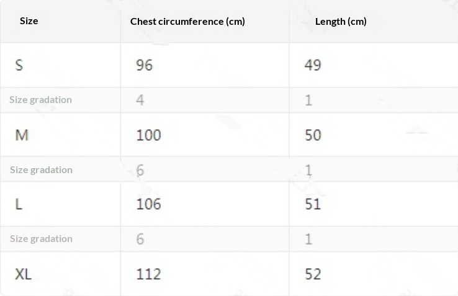The width and height of the screenshot is (458, 296).
Task: Click Size gradation label between M and L
Action: pos(41,169)
